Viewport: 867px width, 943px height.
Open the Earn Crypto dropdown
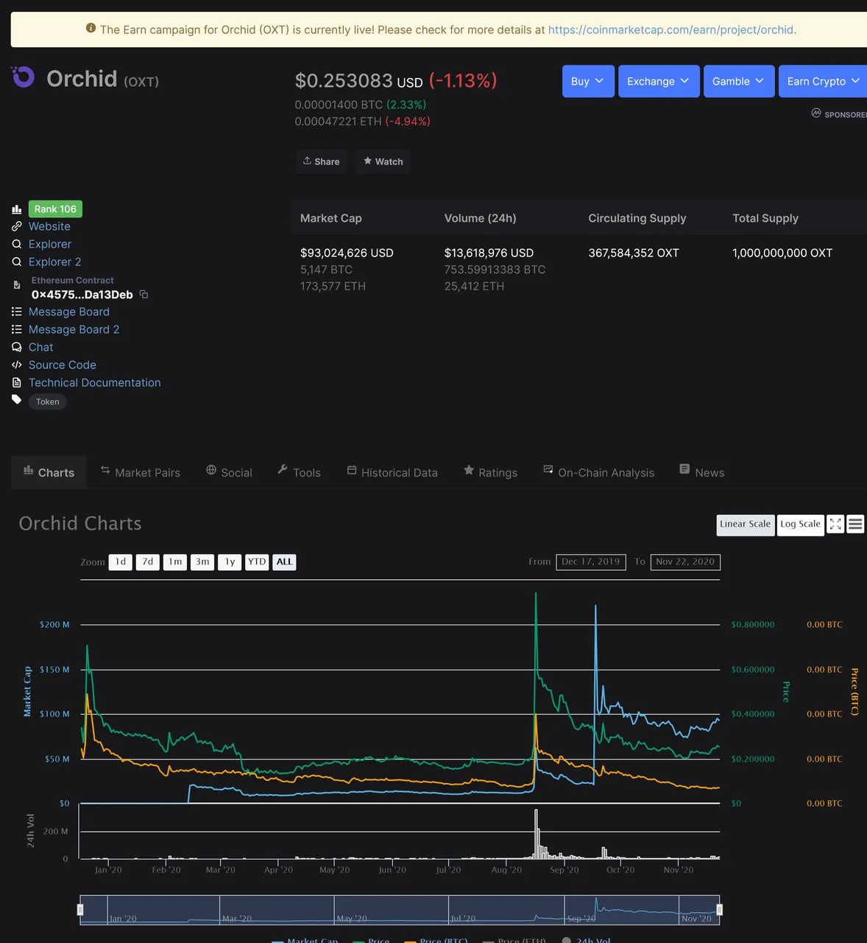823,81
